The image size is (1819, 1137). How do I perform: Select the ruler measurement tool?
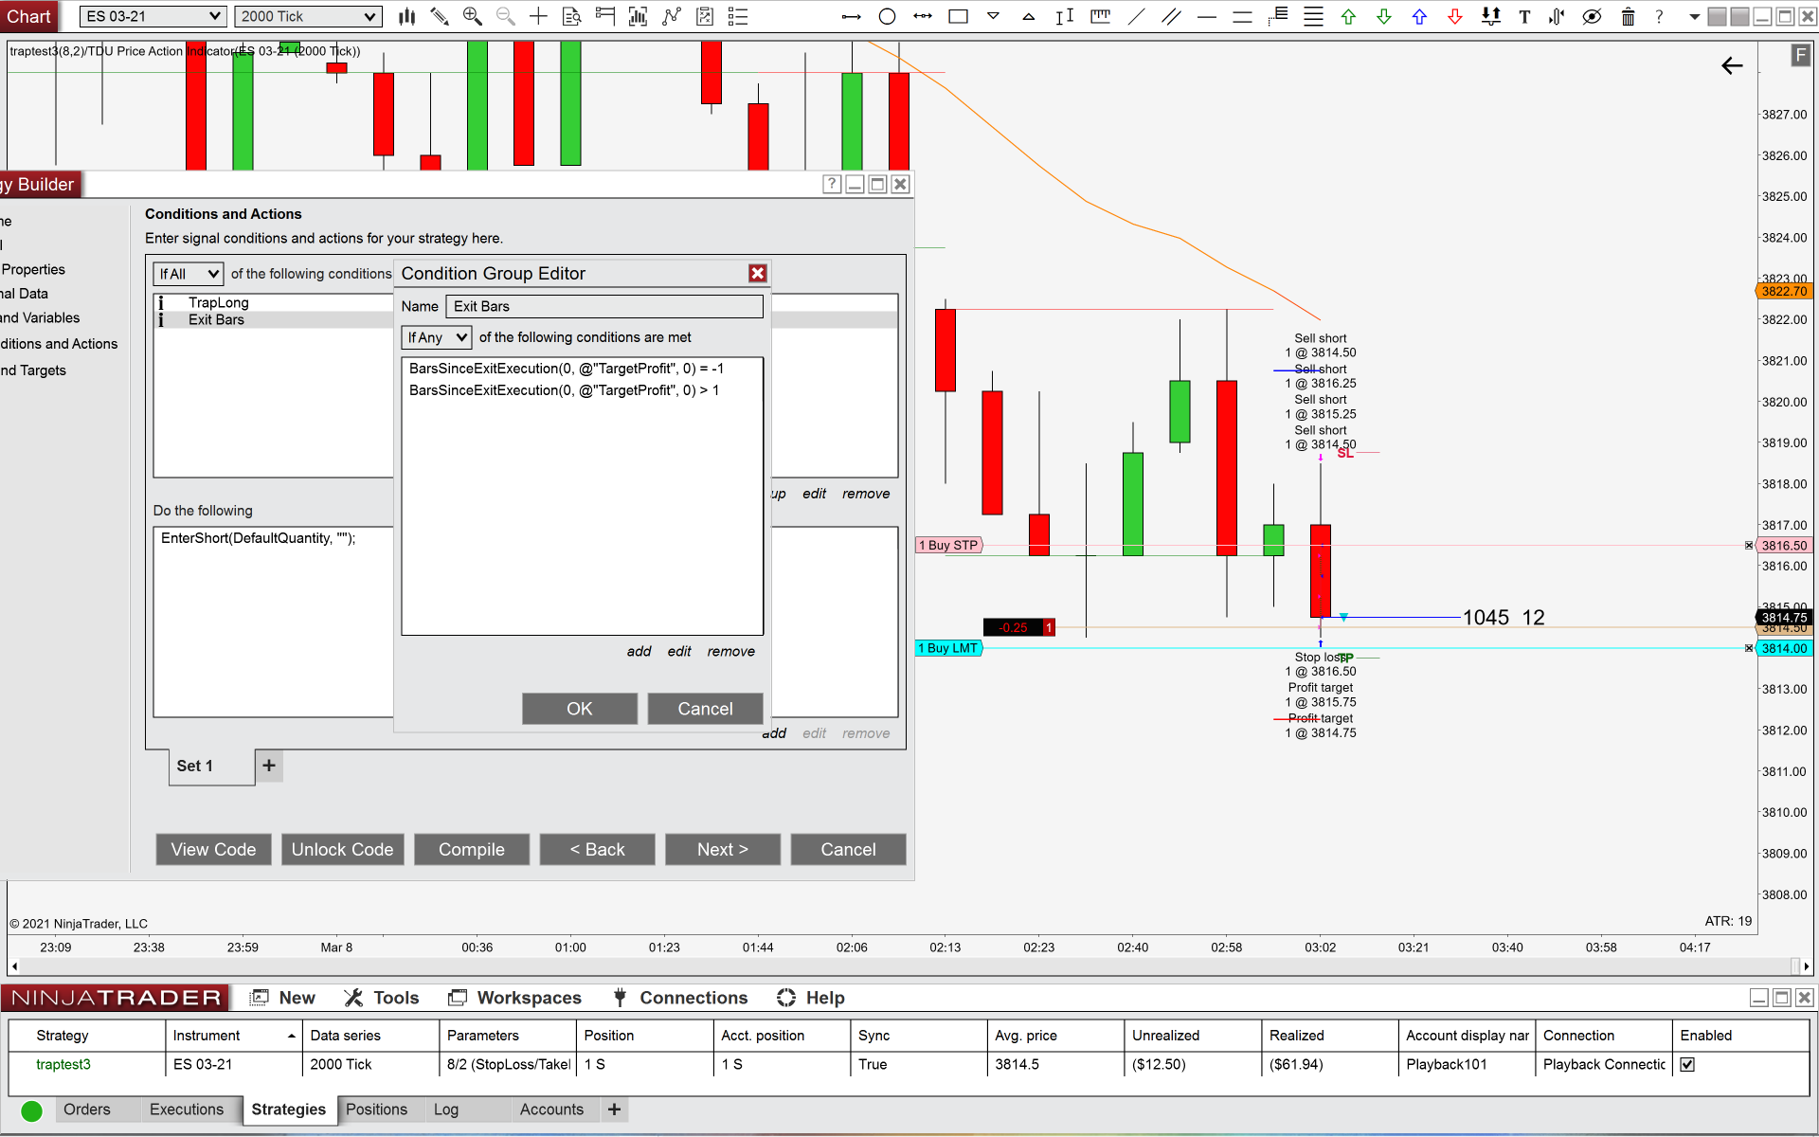point(1100,16)
